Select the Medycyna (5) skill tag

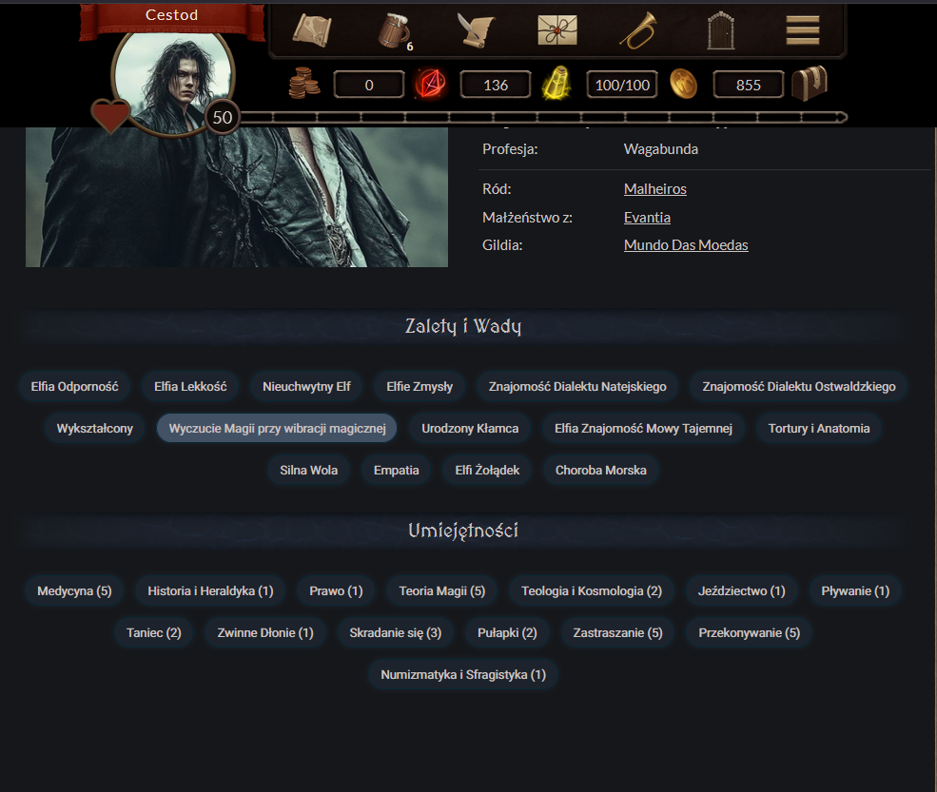coord(74,590)
